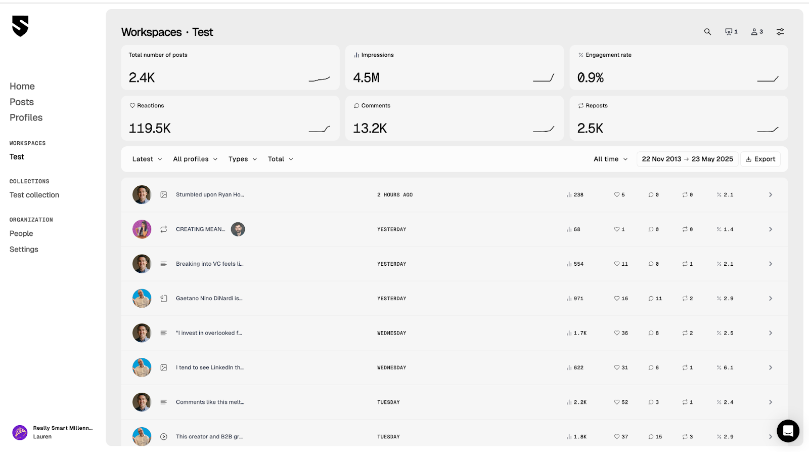Click the small reposted author avatar on CREATING MEAN row
Image resolution: width=809 pixels, height=452 pixels.
238,229
